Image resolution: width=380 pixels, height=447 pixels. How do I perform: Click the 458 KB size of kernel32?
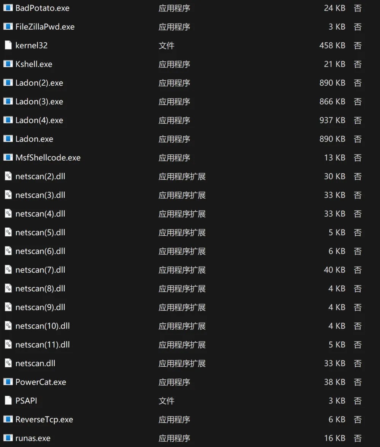point(332,45)
